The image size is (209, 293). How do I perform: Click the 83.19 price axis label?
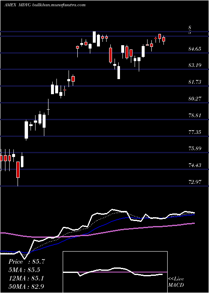195,65
